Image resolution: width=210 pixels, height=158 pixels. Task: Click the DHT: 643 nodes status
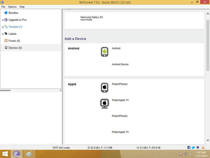click(x=61, y=148)
